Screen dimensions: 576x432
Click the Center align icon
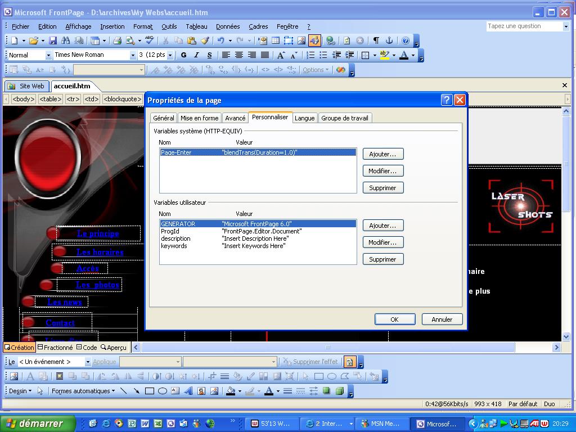tap(238, 55)
